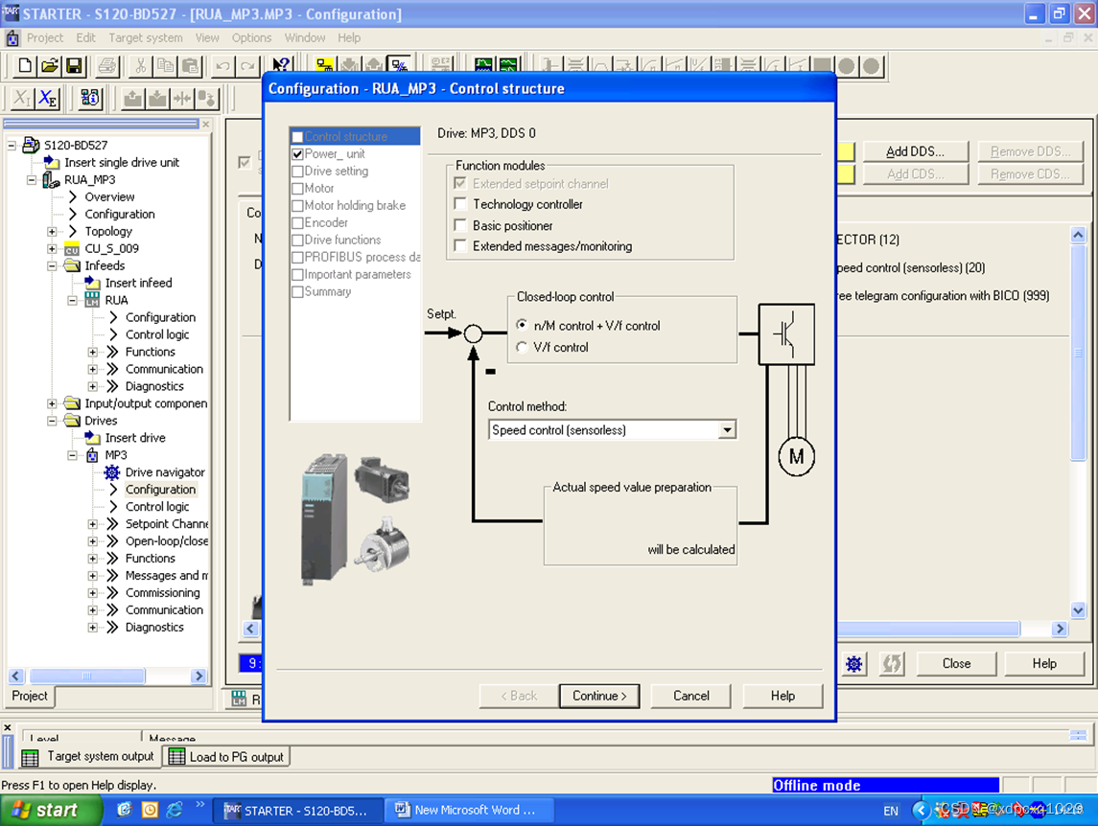Viewport: 1098px width, 826px height.
Task: Close the project navigator pane with X
Action: [x=206, y=124]
